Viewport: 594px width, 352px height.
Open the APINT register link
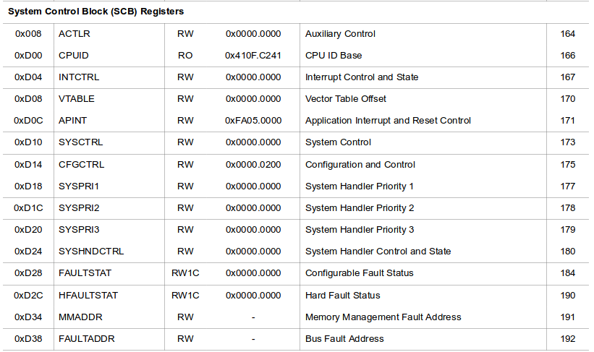coord(73,121)
